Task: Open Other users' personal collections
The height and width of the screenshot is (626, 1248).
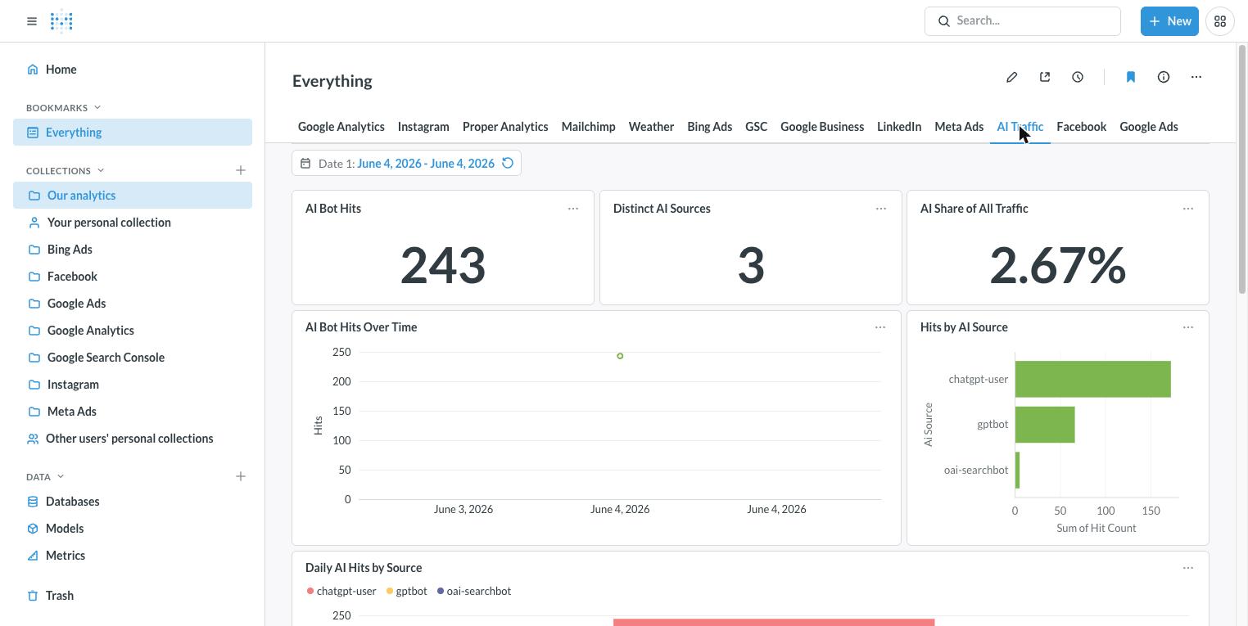Action: 133,439
